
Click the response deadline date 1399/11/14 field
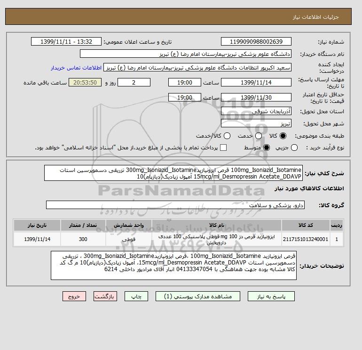click(256, 82)
